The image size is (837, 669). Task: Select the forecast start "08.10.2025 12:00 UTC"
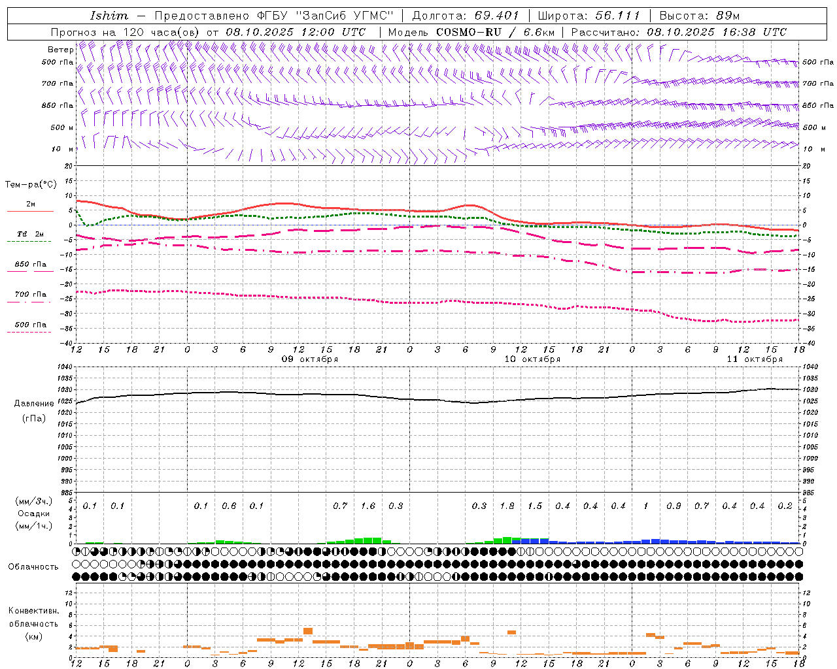(x=296, y=32)
